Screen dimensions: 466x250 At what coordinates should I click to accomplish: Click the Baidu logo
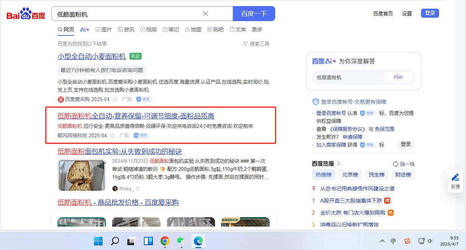tap(26, 14)
